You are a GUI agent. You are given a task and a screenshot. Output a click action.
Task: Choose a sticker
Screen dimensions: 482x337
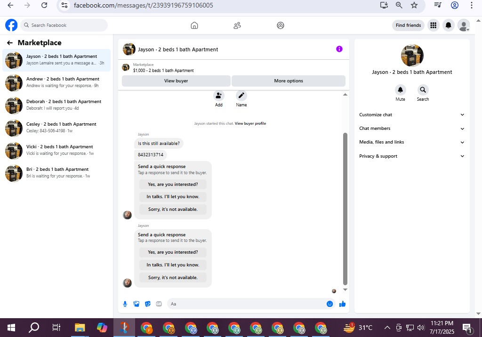[x=148, y=304]
